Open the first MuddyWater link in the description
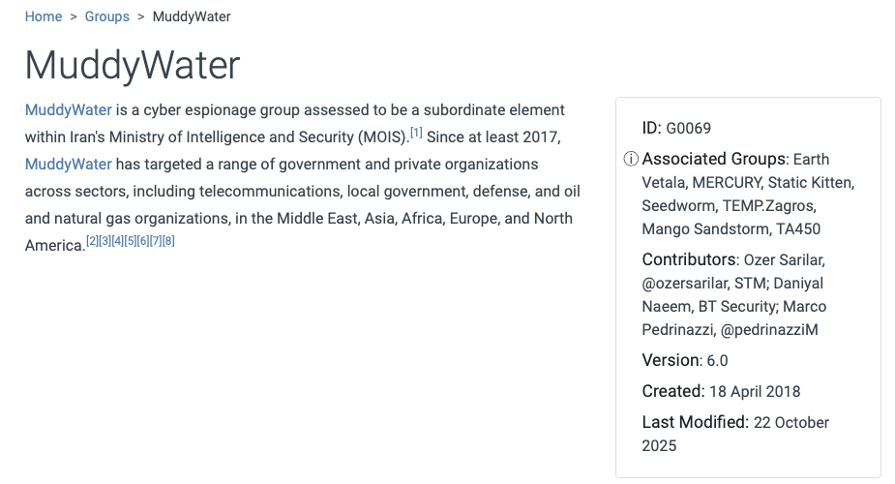This screenshot has height=484, width=895. point(68,109)
